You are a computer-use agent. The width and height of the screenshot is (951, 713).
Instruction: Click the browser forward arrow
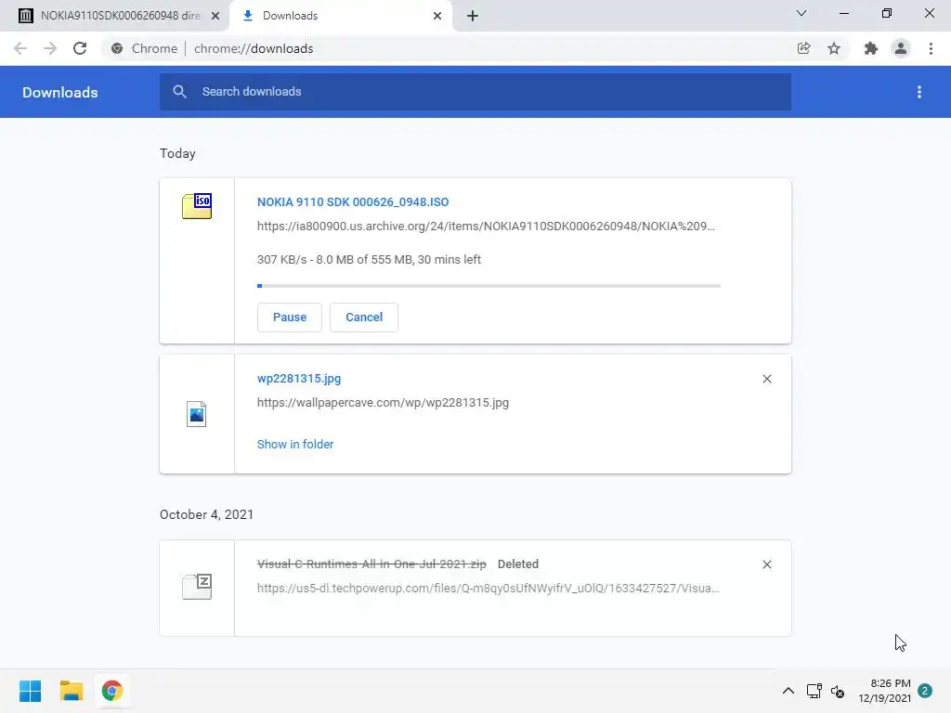click(50, 48)
